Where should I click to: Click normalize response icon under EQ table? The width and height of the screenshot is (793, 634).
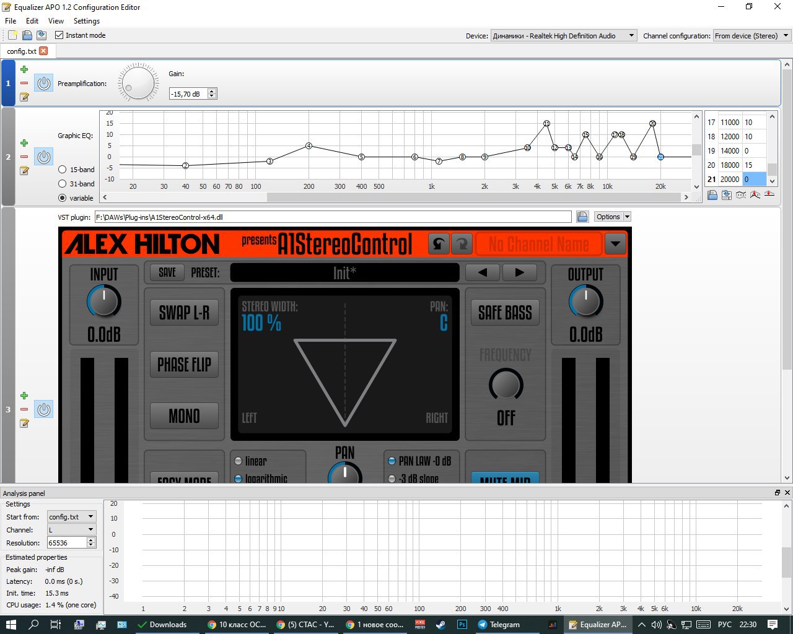[755, 195]
